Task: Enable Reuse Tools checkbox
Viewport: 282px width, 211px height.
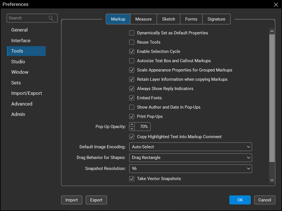Action: (132, 42)
